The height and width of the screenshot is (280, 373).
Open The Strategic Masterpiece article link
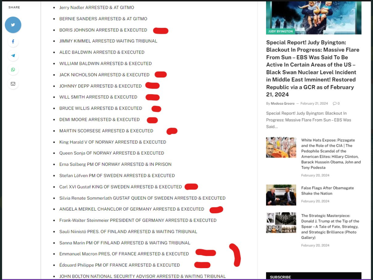pyautogui.click(x=330, y=227)
